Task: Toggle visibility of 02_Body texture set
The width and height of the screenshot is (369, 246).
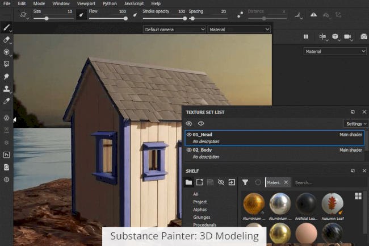Action: (188, 150)
